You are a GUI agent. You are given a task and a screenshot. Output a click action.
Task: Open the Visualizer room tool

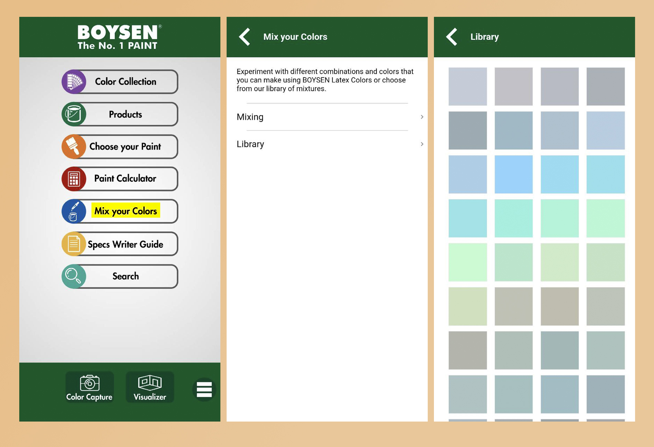150,388
